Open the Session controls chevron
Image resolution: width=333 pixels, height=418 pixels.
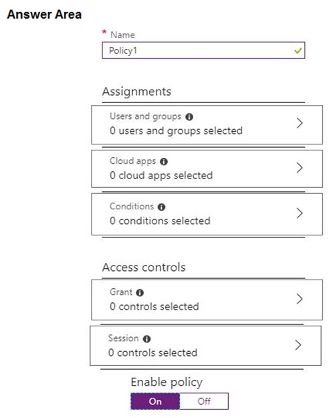[298, 345]
